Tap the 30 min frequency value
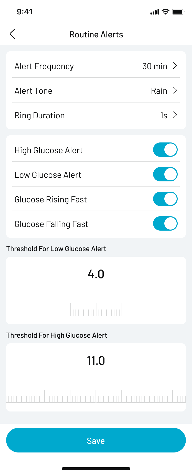This screenshot has height=474, width=192. tap(155, 66)
